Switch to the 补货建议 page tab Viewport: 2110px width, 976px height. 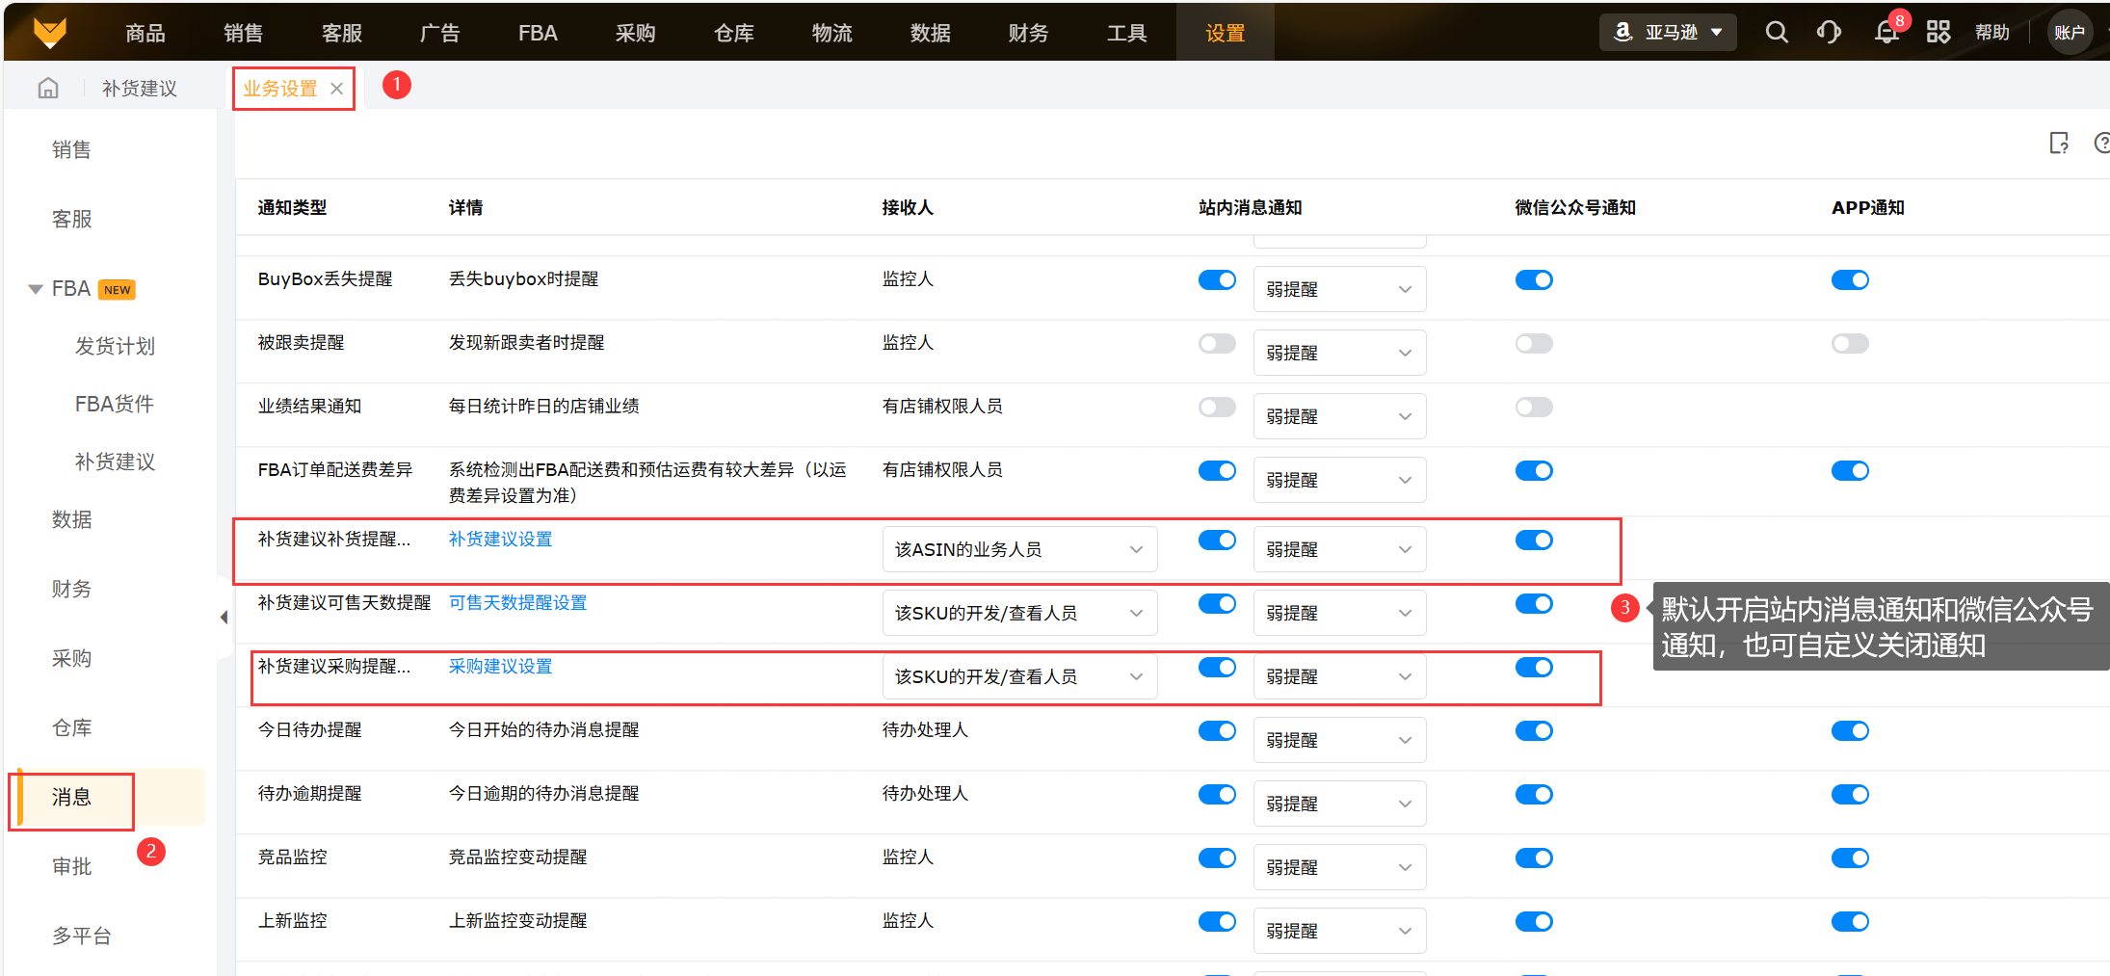140,89
